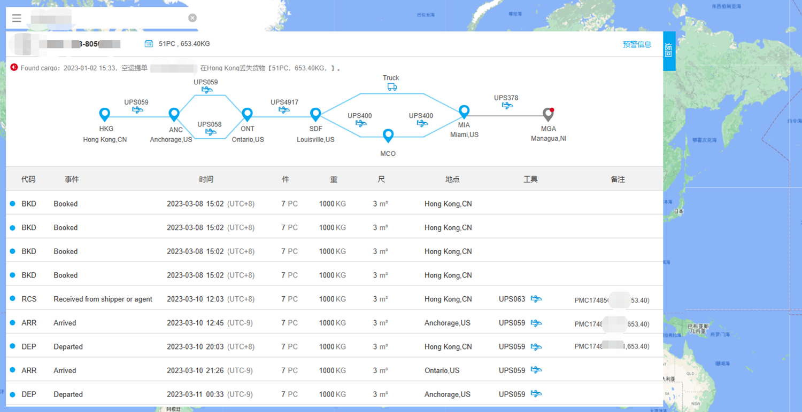Click the 事件 column header

tap(72, 179)
